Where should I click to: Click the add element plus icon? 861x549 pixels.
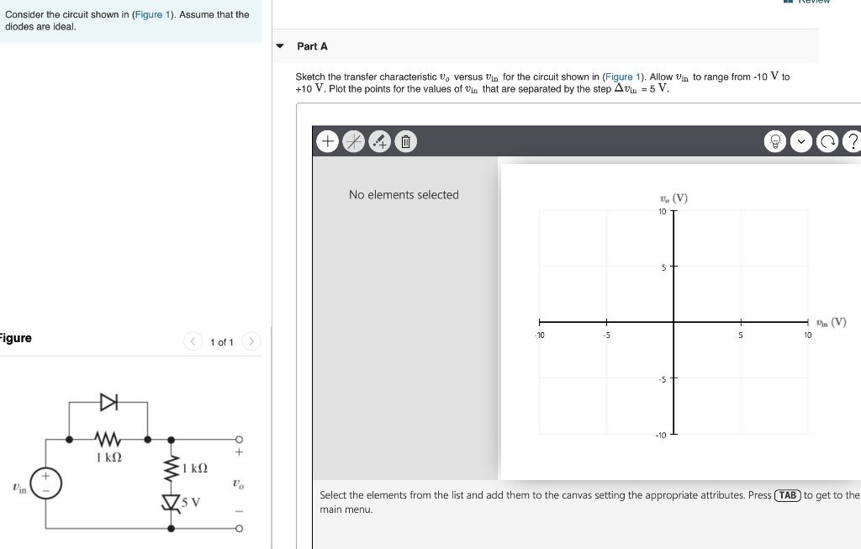[x=327, y=141]
